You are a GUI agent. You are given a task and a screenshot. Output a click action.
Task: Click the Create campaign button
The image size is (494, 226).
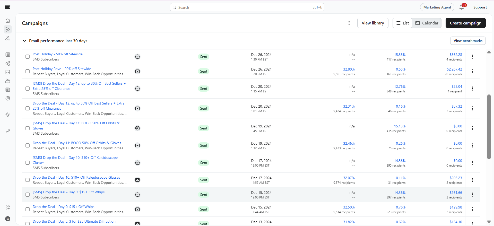click(x=465, y=23)
